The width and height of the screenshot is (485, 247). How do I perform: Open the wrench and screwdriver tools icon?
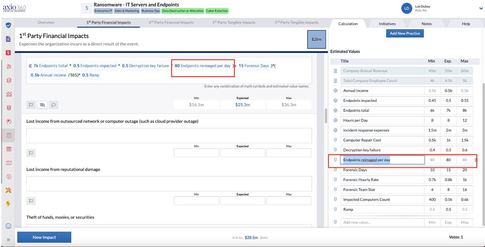(x=9, y=190)
